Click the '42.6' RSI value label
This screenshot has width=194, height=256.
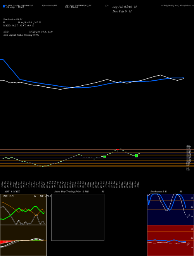(188, 244)
